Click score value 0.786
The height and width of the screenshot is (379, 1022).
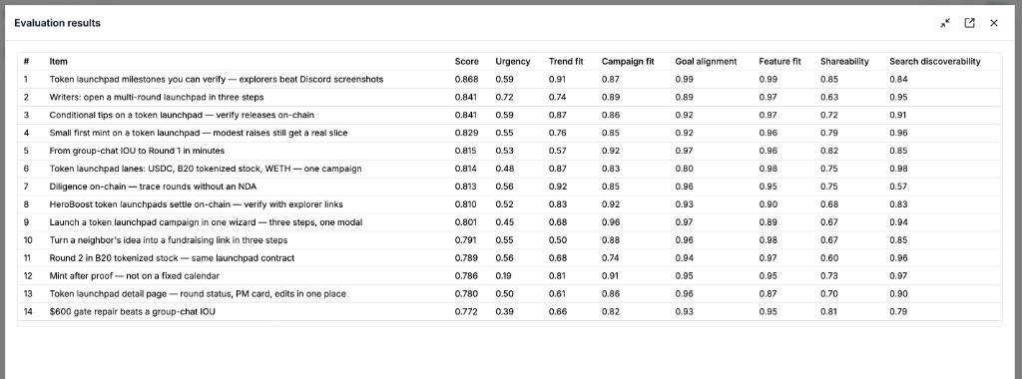tap(467, 276)
